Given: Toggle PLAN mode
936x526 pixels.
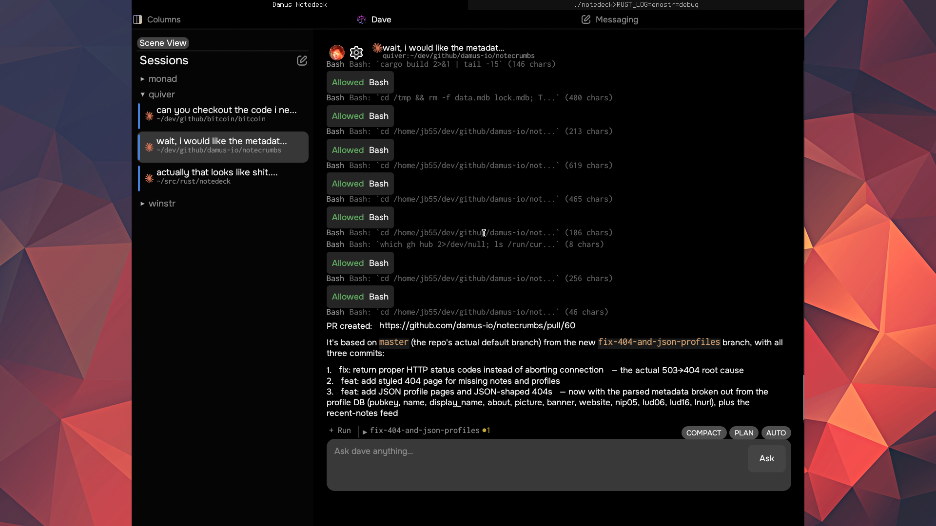Looking at the screenshot, I should [744, 433].
